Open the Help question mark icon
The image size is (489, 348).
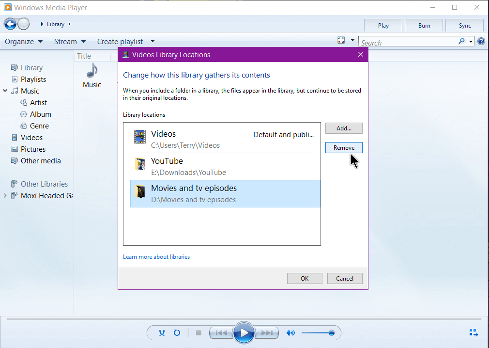pyautogui.click(x=481, y=41)
